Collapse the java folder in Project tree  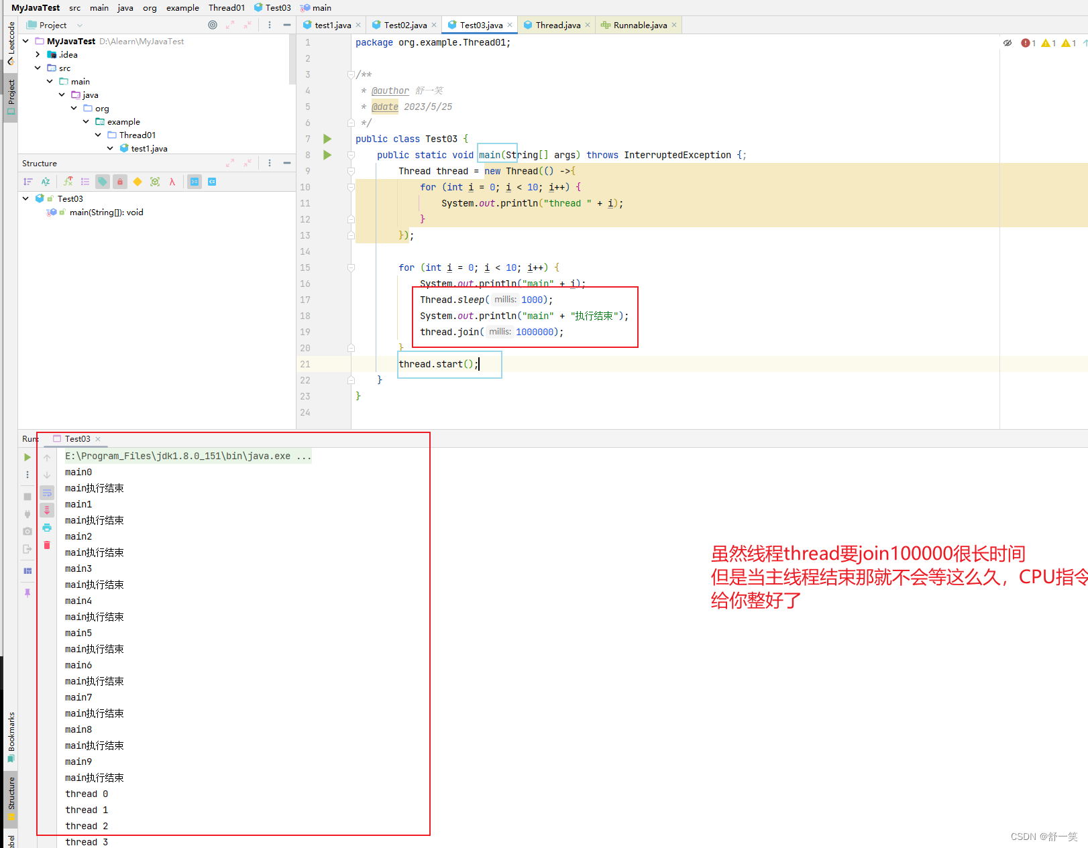pyautogui.click(x=62, y=95)
